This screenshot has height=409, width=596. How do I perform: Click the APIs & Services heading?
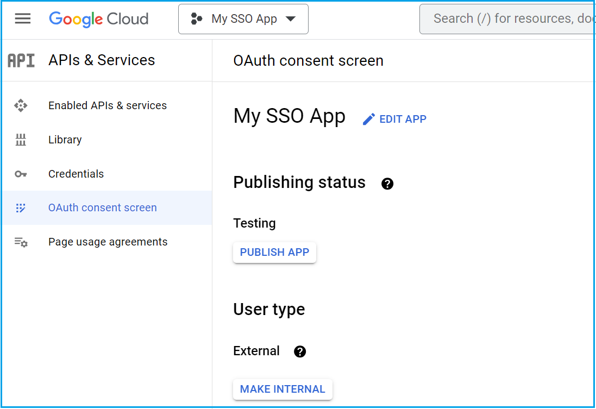(102, 60)
